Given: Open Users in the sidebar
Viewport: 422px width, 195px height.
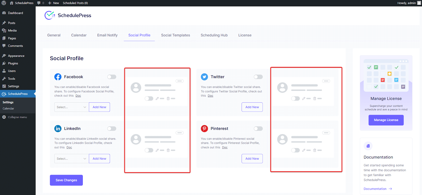Looking at the screenshot, I should [x=18, y=71].
